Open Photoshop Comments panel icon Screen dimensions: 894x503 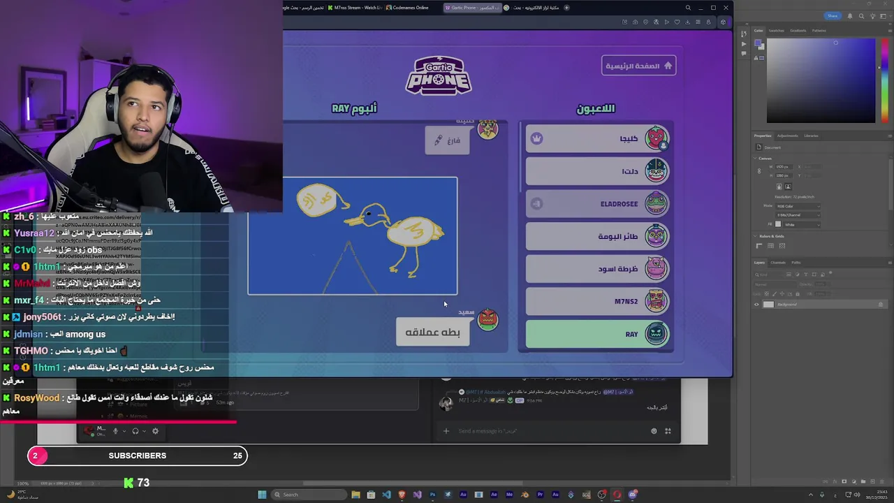(x=744, y=53)
